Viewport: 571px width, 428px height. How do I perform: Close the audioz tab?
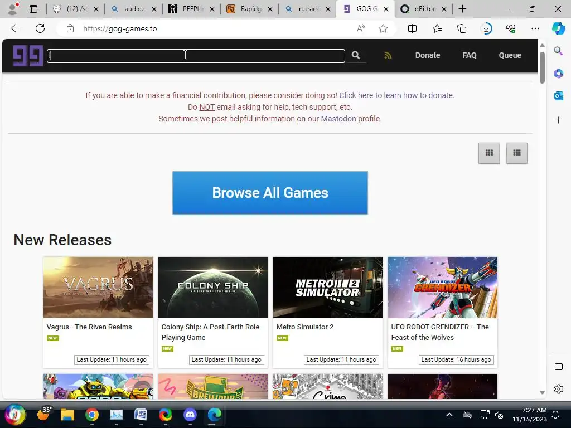[x=154, y=9]
